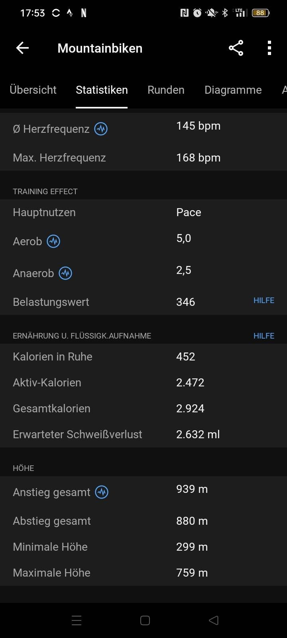Tap Firstbeat icon next to Anaerob

pos(65,273)
